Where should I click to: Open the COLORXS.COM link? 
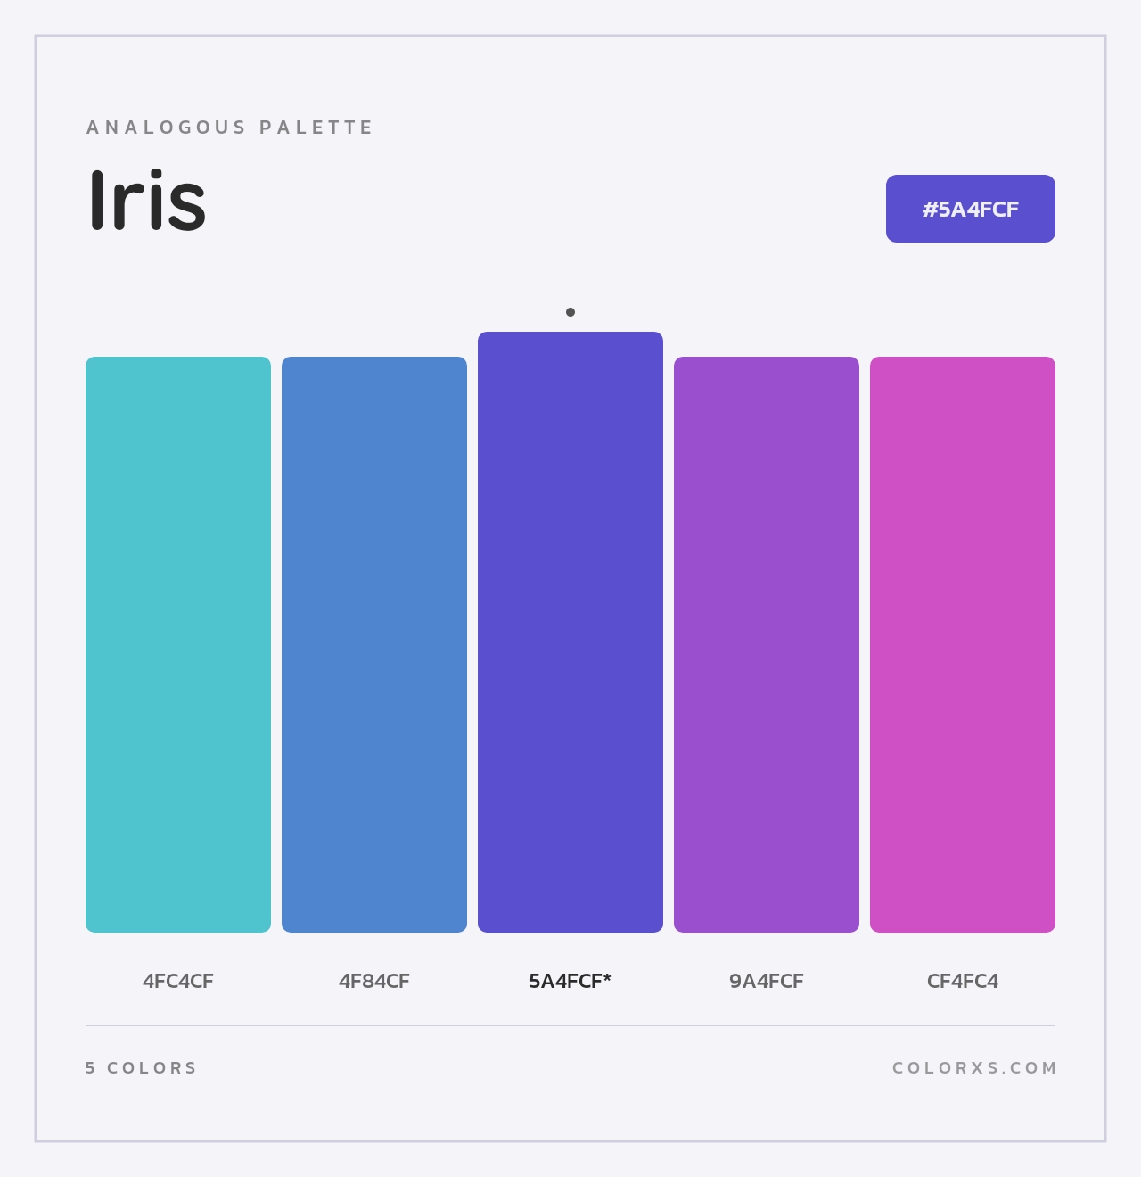[974, 1068]
